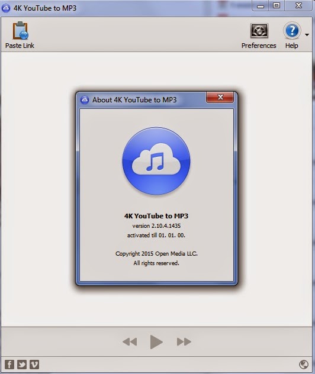Click the 'activated till 01. 01. 00.' text
The image size is (315, 374).
coord(156,235)
